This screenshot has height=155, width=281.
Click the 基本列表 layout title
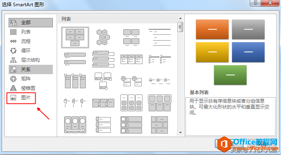click(199, 93)
